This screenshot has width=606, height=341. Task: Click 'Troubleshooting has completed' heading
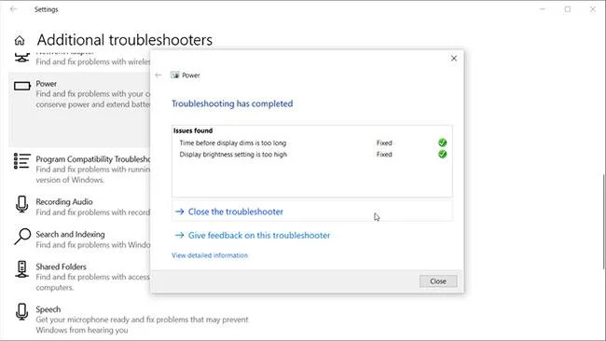click(232, 103)
